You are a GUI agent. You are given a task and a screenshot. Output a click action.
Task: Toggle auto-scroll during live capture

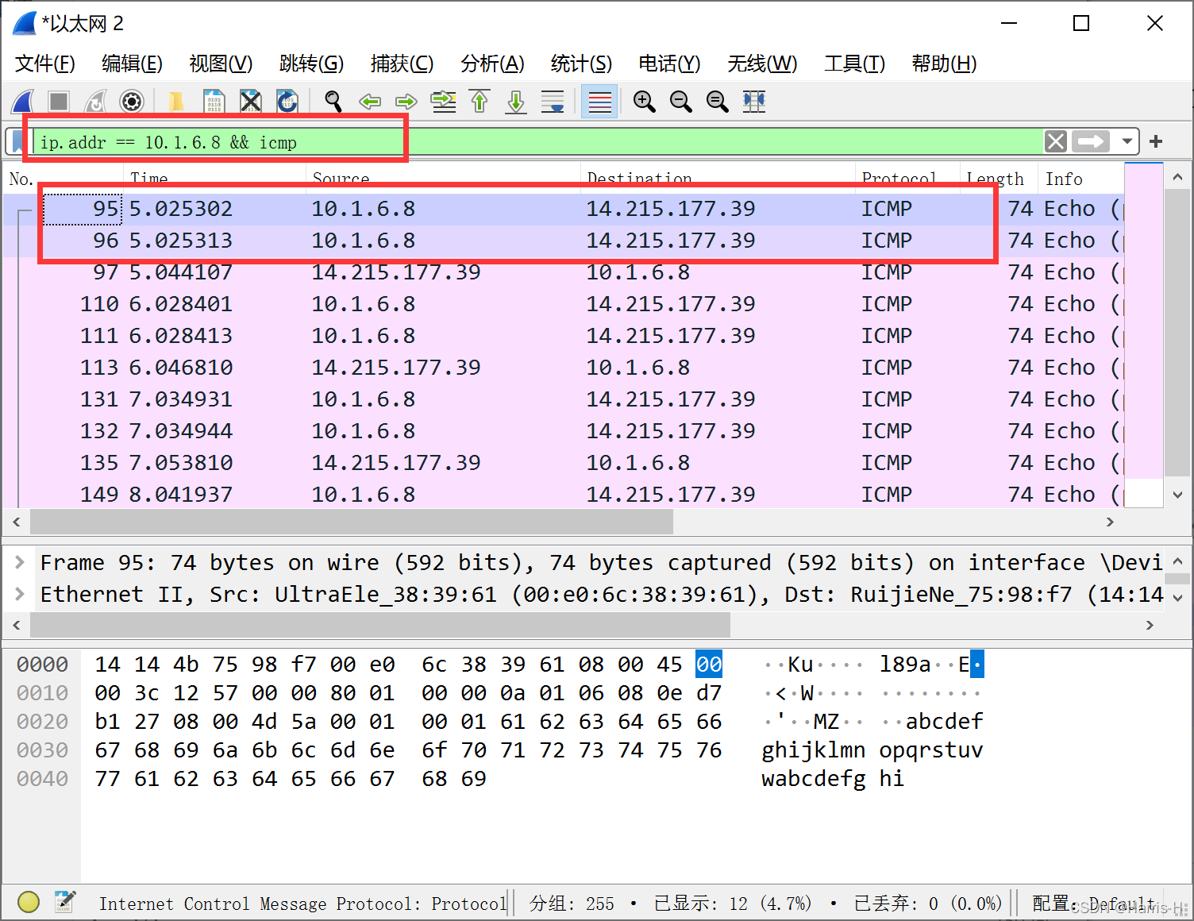[x=553, y=102]
